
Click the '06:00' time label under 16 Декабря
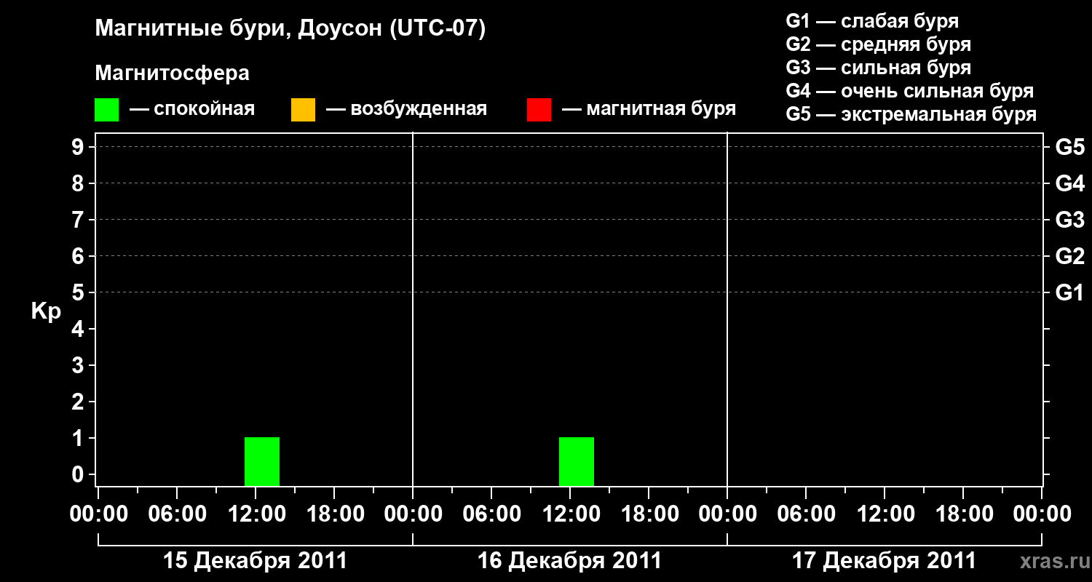(491, 514)
